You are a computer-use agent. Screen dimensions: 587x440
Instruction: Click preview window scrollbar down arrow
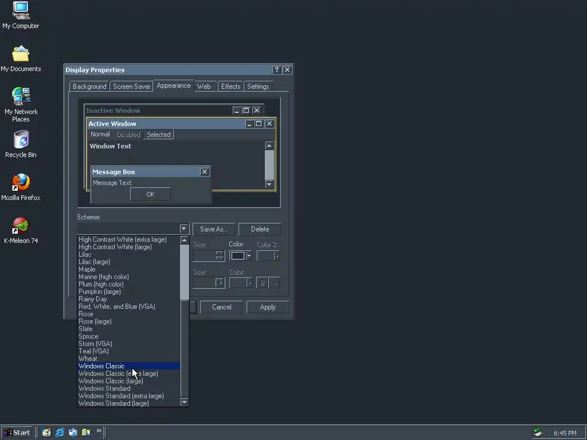coord(269,184)
